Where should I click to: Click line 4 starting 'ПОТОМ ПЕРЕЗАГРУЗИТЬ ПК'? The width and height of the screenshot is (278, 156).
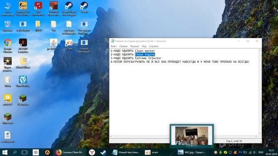[x=180, y=62]
